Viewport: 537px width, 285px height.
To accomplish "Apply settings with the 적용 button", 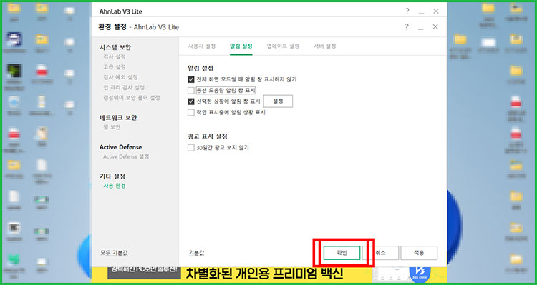I will (419, 253).
